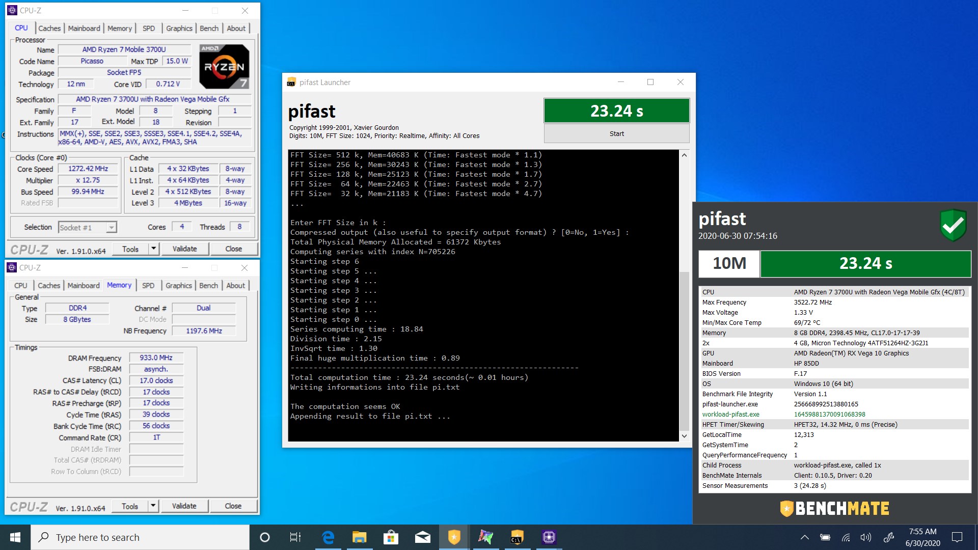Screen dimensions: 978x550
Task: Open the Bench tab in top CPU-Z window
Action: 209,29
